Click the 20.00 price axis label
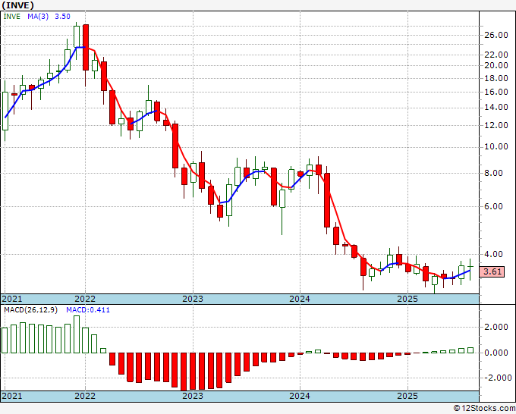The image size is (516, 414). coord(496,65)
